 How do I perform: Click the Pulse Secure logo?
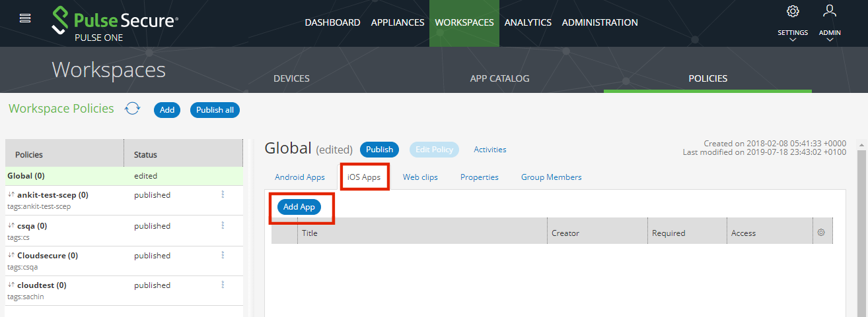115,23
